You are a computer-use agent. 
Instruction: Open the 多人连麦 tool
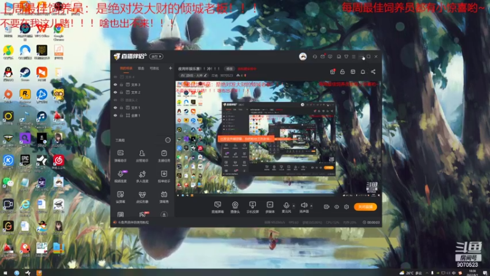[142, 177]
